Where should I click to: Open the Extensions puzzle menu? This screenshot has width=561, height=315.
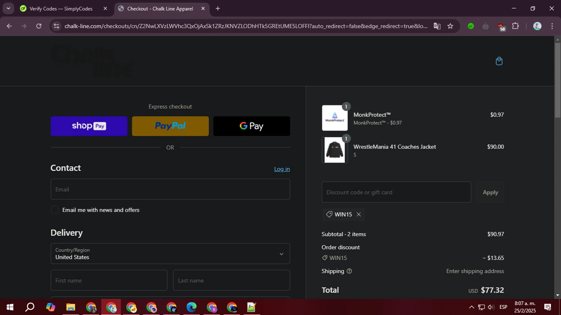[x=515, y=26]
